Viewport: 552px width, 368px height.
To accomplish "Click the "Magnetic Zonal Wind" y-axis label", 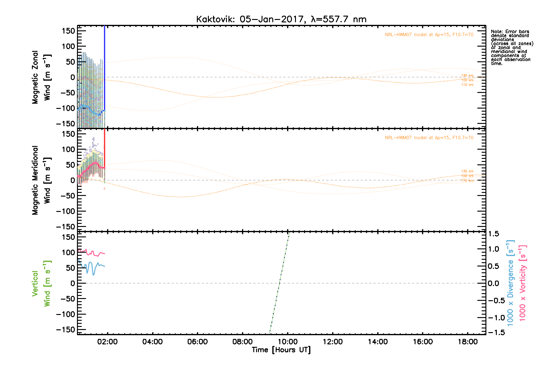I will [x=41, y=77].
